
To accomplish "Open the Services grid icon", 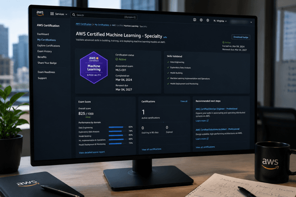I will pos(52,14).
